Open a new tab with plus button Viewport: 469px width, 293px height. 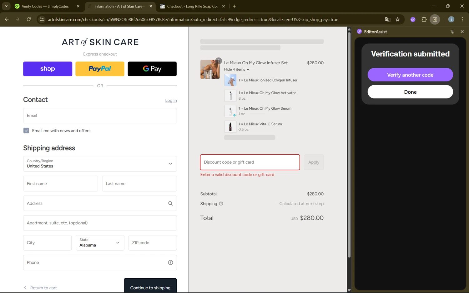coord(235,6)
